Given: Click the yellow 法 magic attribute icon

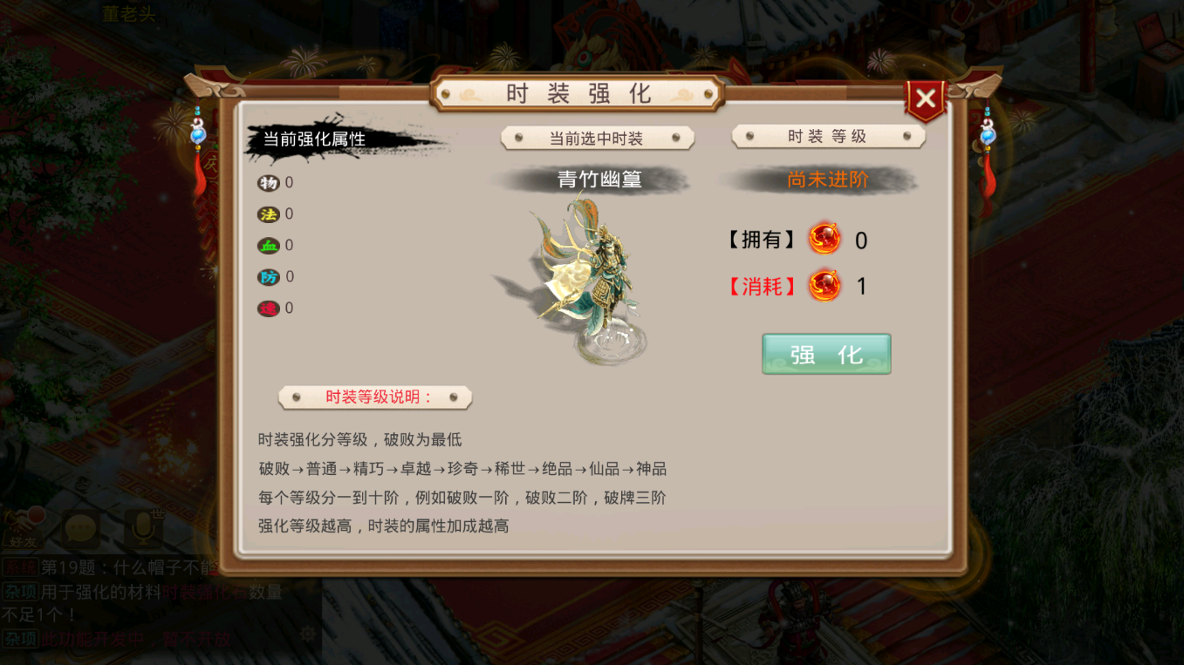Looking at the screenshot, I should [x=268, y=214].
